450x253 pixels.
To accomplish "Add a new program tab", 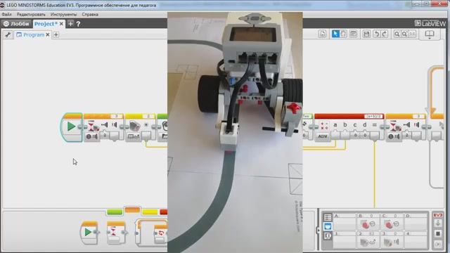I will [x=56, y=34].
